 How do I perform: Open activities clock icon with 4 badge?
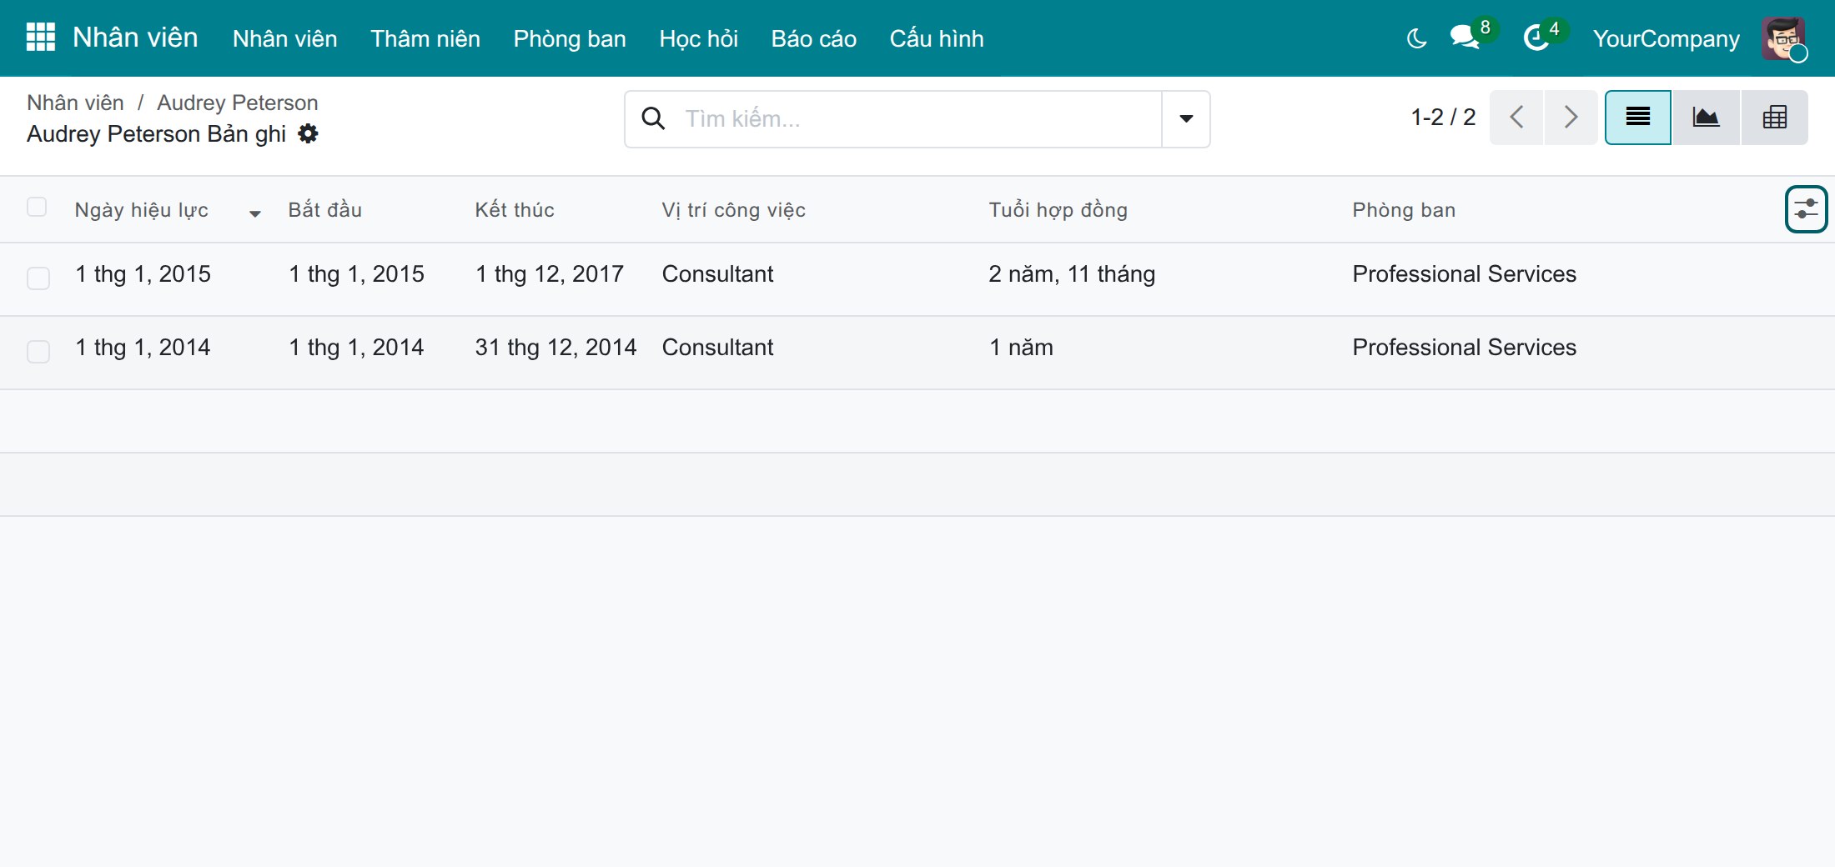(1537, 38)
